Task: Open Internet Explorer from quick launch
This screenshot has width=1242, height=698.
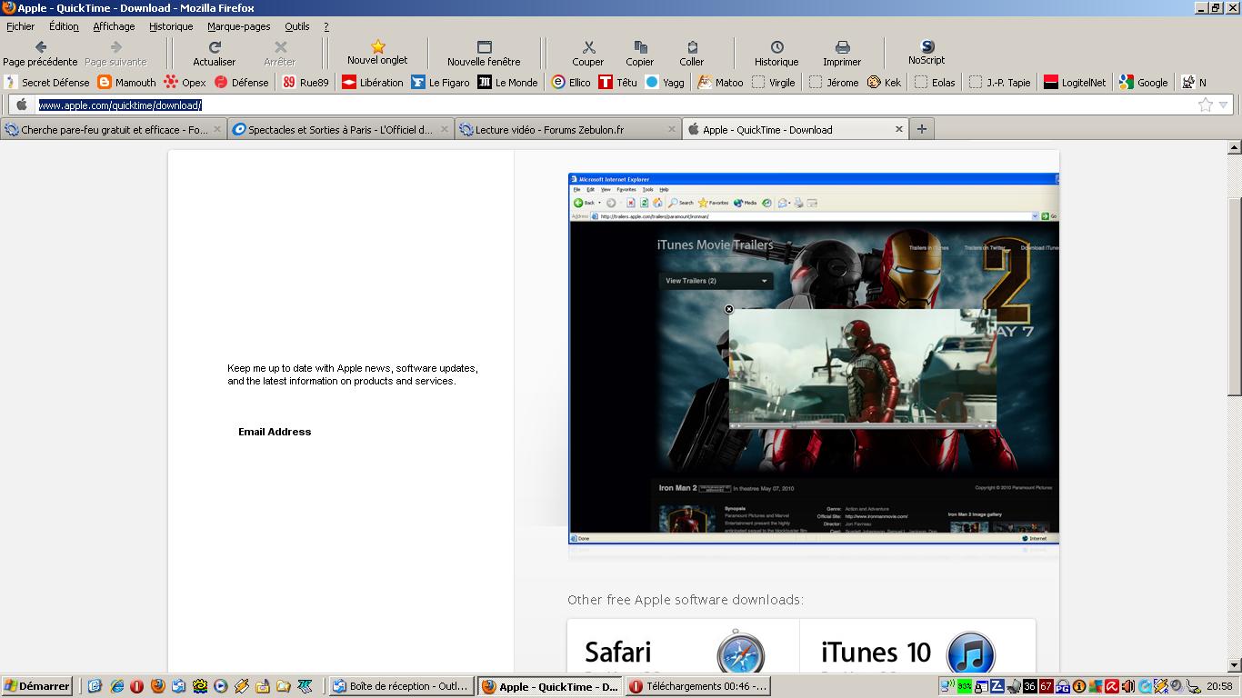Action: (116, 686)
